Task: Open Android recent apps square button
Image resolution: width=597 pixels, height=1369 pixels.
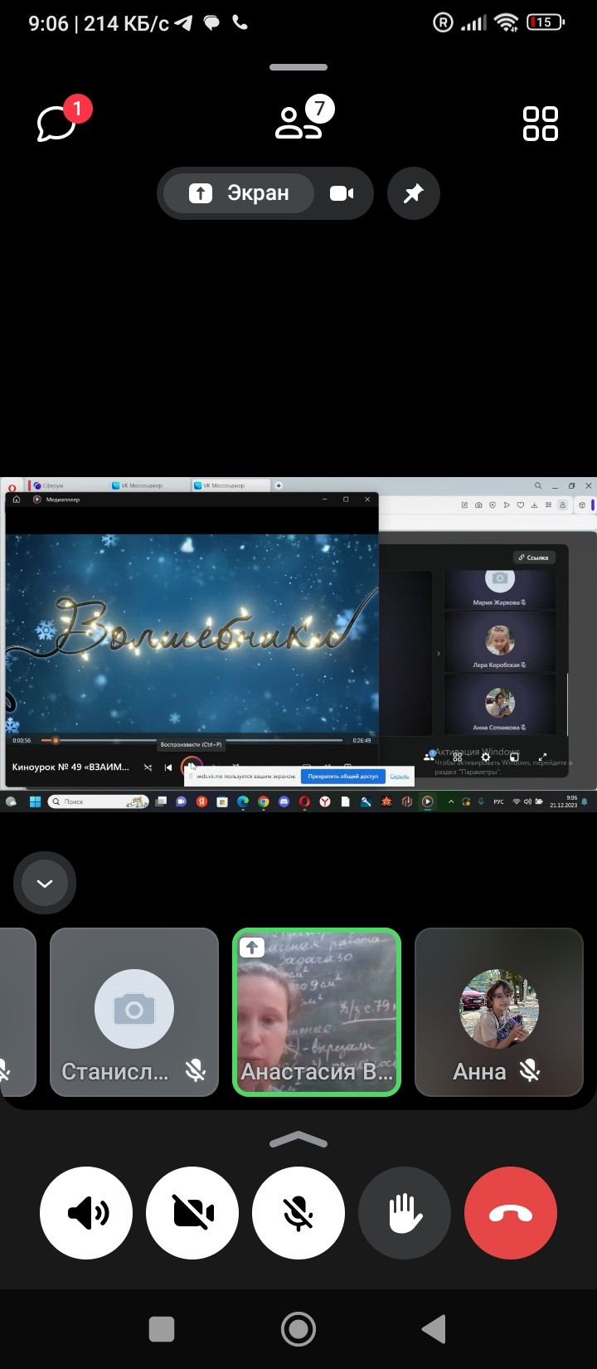Action: click(162, 1329)
